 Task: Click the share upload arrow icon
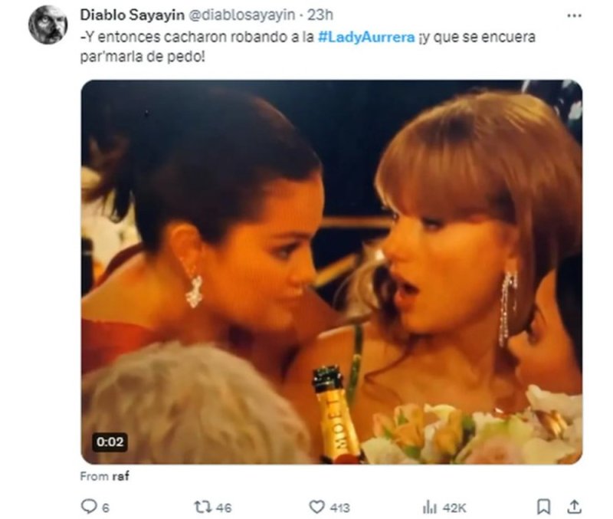click(572, 507)
